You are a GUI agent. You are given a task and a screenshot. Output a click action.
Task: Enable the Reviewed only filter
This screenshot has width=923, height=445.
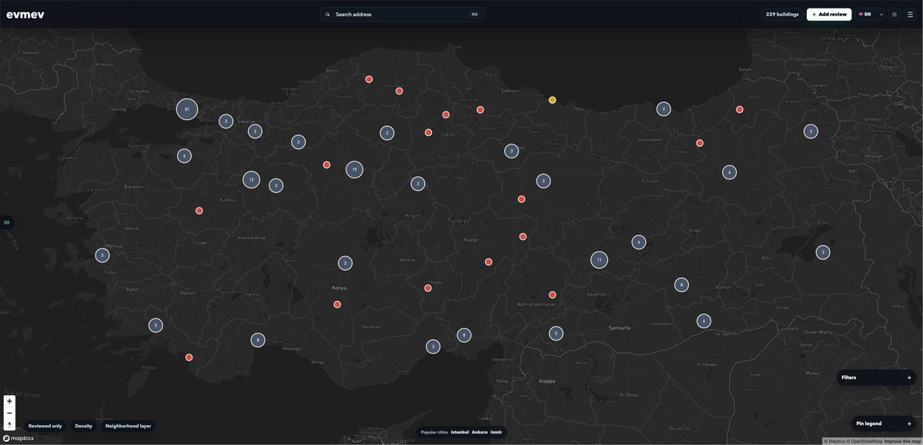43,424
